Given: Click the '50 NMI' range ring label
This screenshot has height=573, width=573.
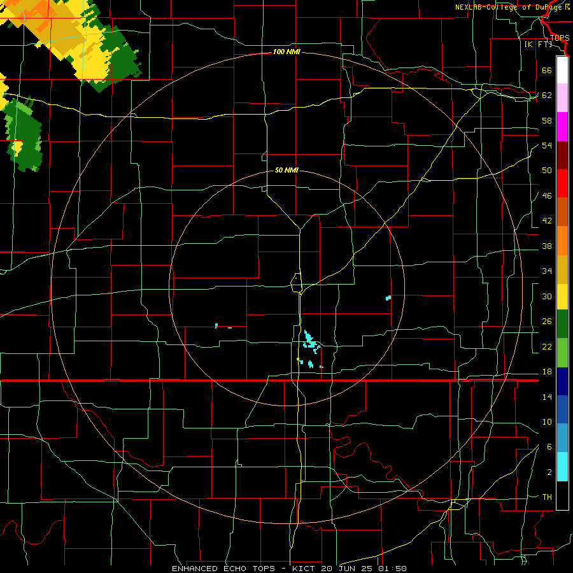Looking at the screenshot, I should pos(286,170).
